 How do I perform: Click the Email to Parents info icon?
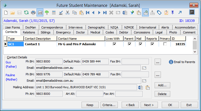(171, 62)
